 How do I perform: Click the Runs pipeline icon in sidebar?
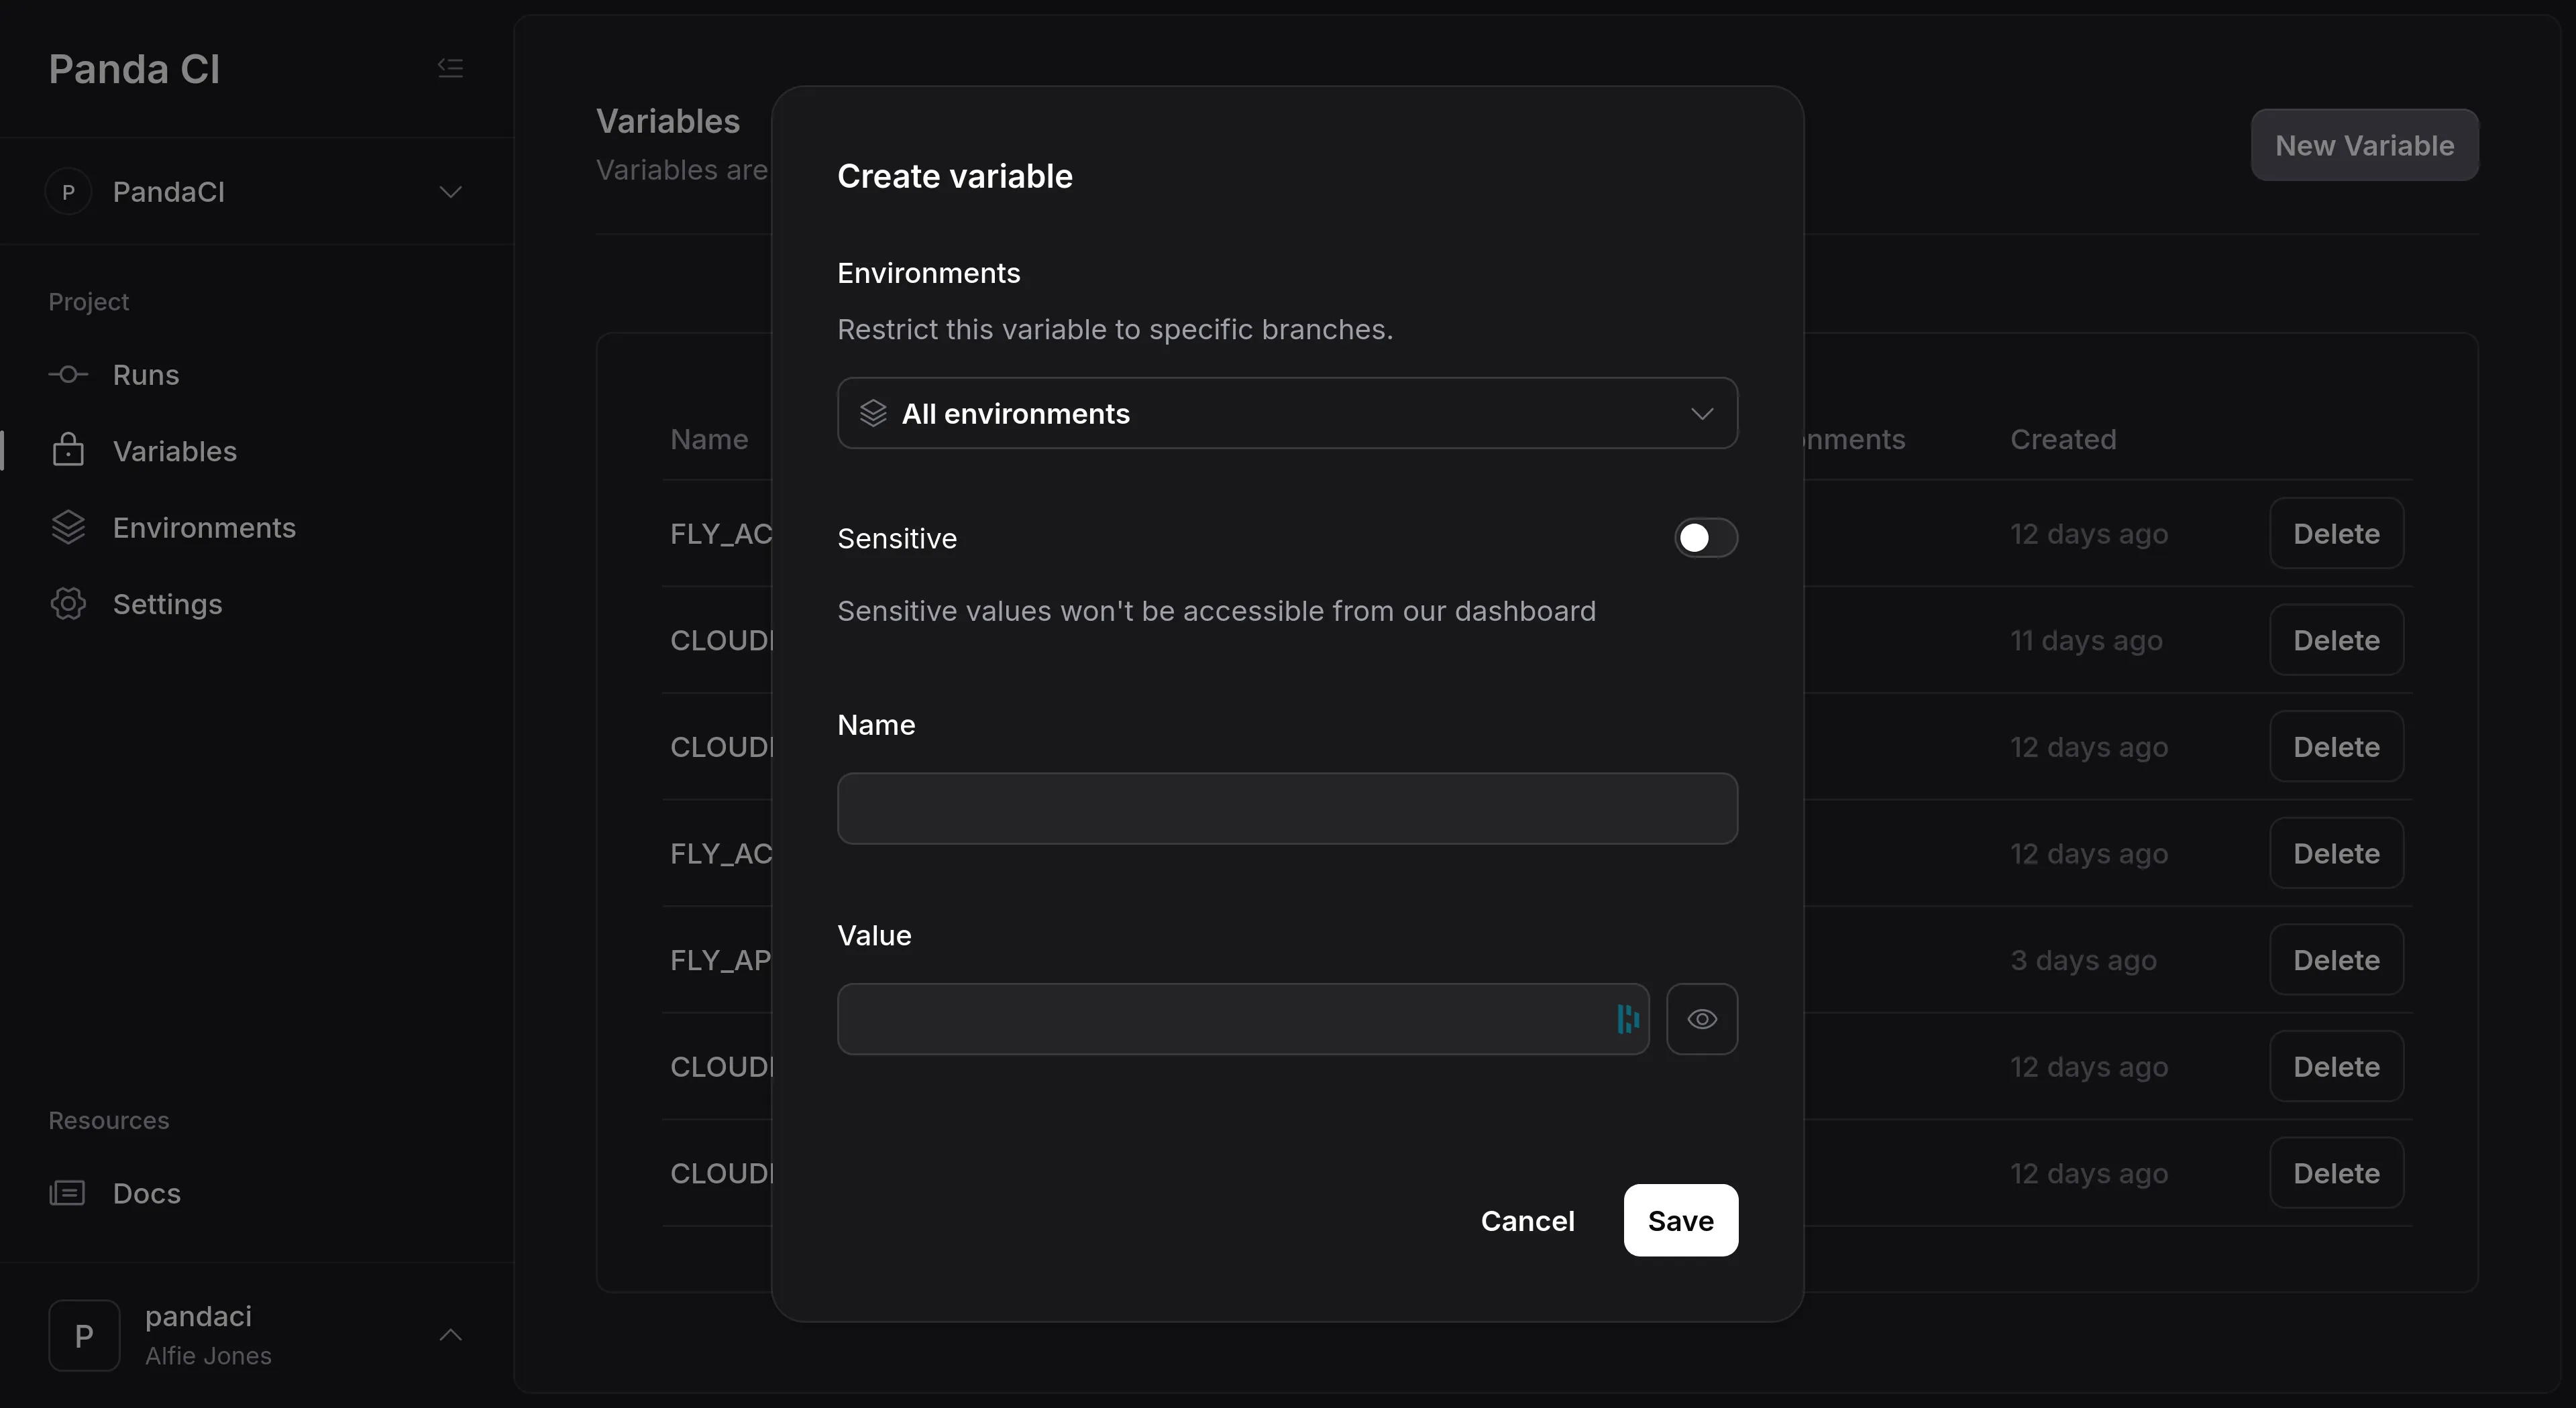click(x=68, y=375)
